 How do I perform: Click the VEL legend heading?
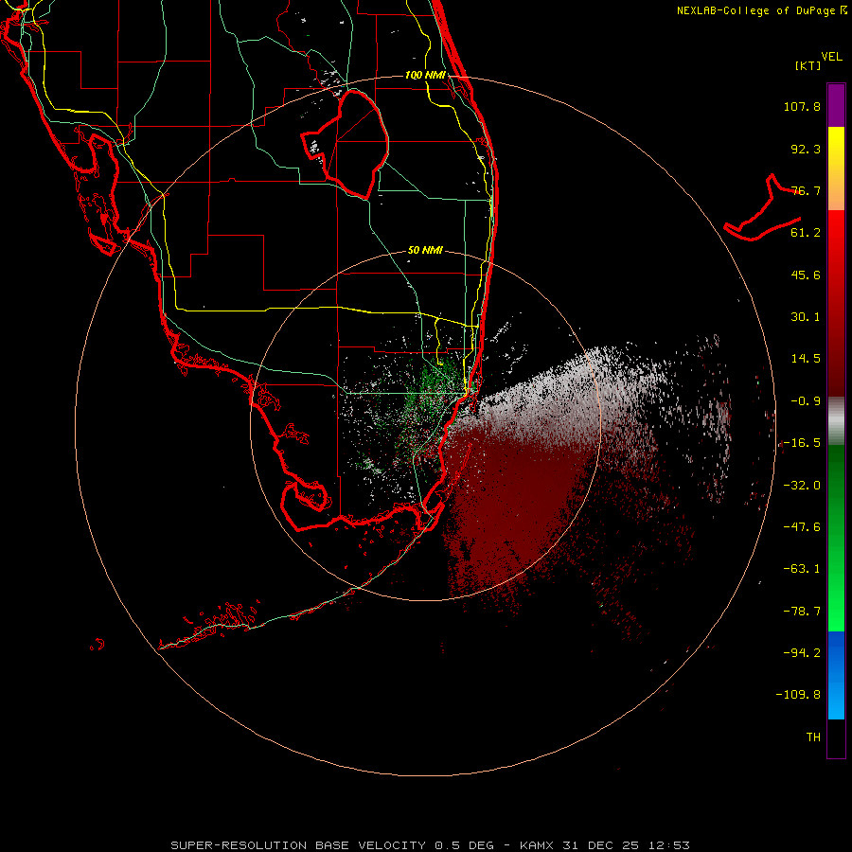(831, 57)
